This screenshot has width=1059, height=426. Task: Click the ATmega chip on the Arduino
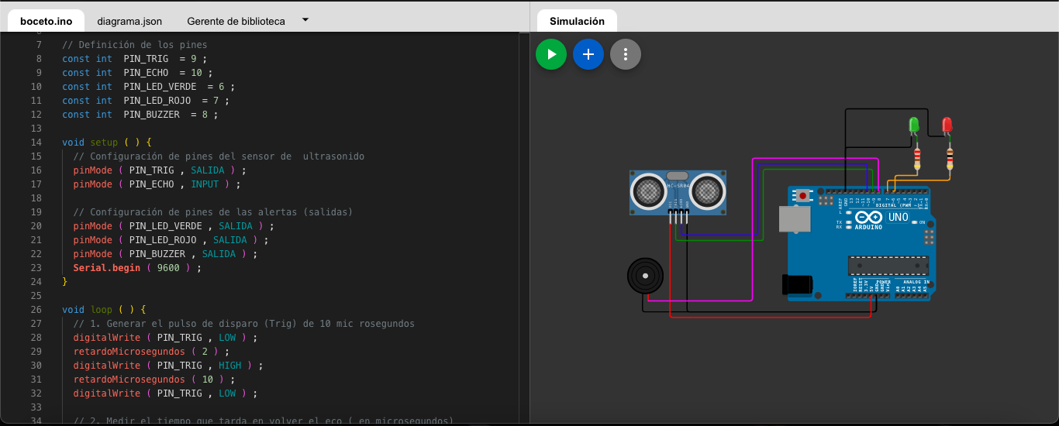[888, 266]
